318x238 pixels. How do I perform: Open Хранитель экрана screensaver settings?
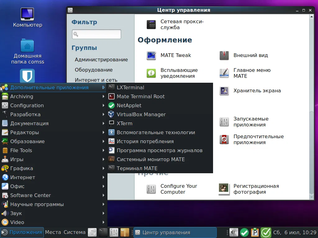coord(250,91)
